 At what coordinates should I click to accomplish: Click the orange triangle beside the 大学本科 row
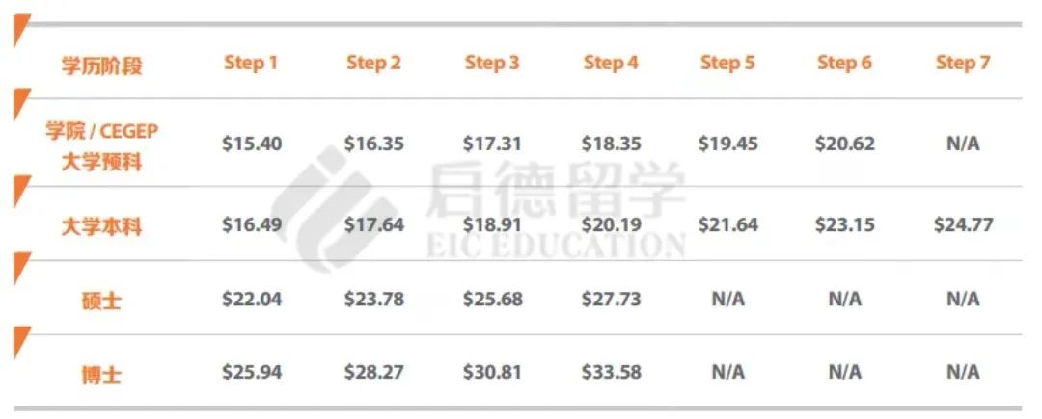(x=19, y=192)
